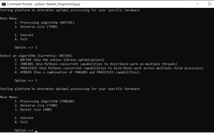Click 'Processing algorithm (NATIVE)' in first menu
Screen dimensions: 214x133
tap(45, 23)
